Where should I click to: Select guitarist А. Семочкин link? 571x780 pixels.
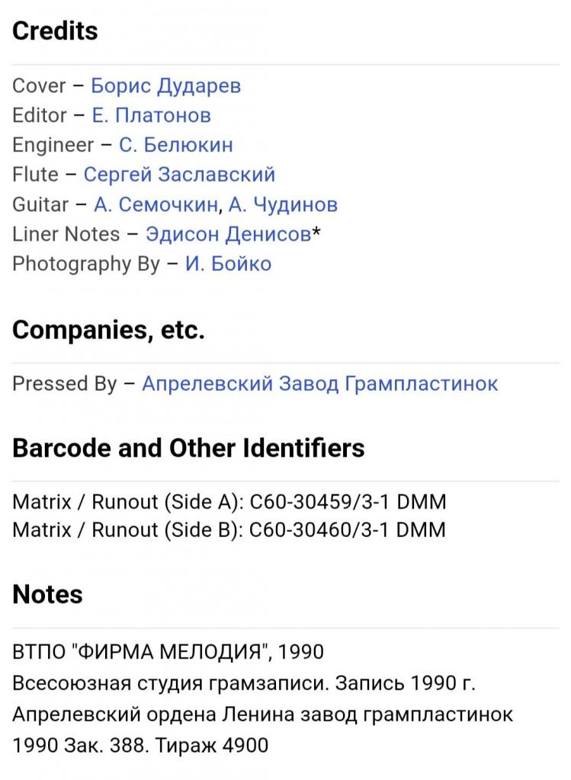156,204
